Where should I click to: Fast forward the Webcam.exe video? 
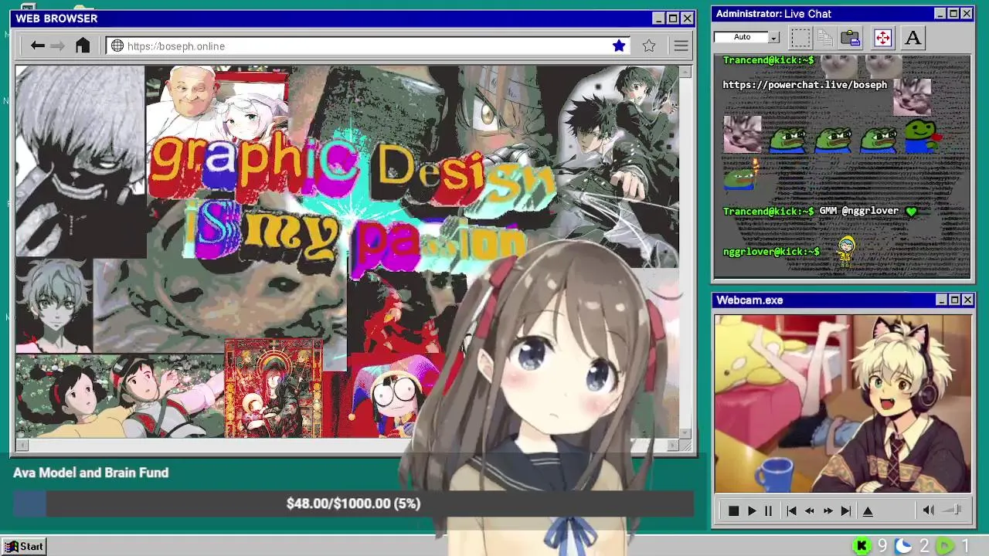[x=828, y=510]
